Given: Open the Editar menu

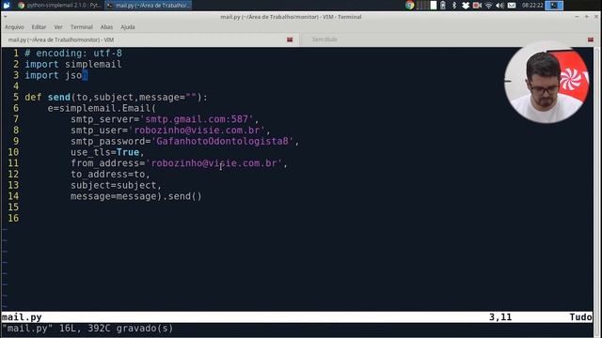Looking at the screenshot, I should tap(39, 27).
